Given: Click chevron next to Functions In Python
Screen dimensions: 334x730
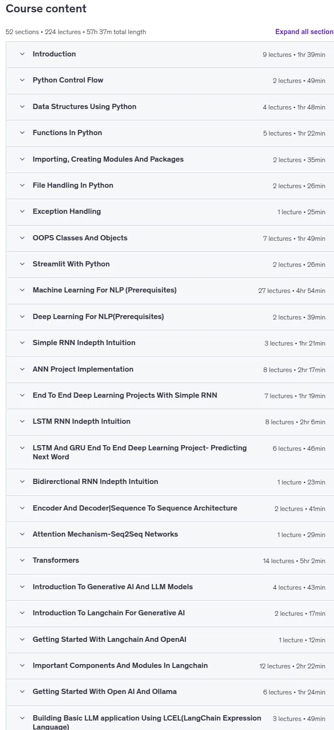Looking at the screenshot, I should pyautogui.click(x=22, y=133).
